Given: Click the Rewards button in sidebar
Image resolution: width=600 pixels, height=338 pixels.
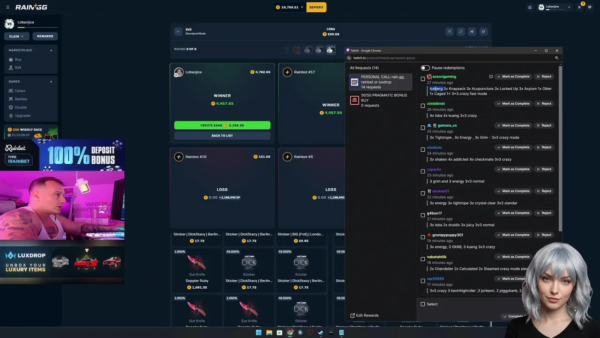Looking at the screenshot, I should (45, 36).
